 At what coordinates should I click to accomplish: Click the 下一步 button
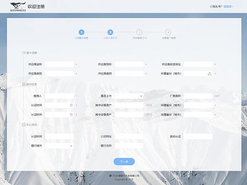pyautogui.click(x=124, y=161)
